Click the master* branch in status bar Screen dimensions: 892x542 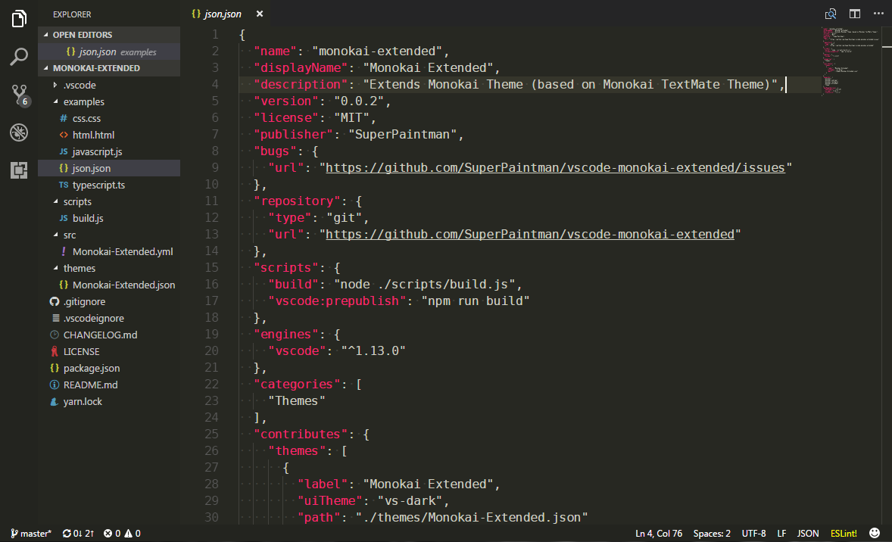[x=31, y=534]
